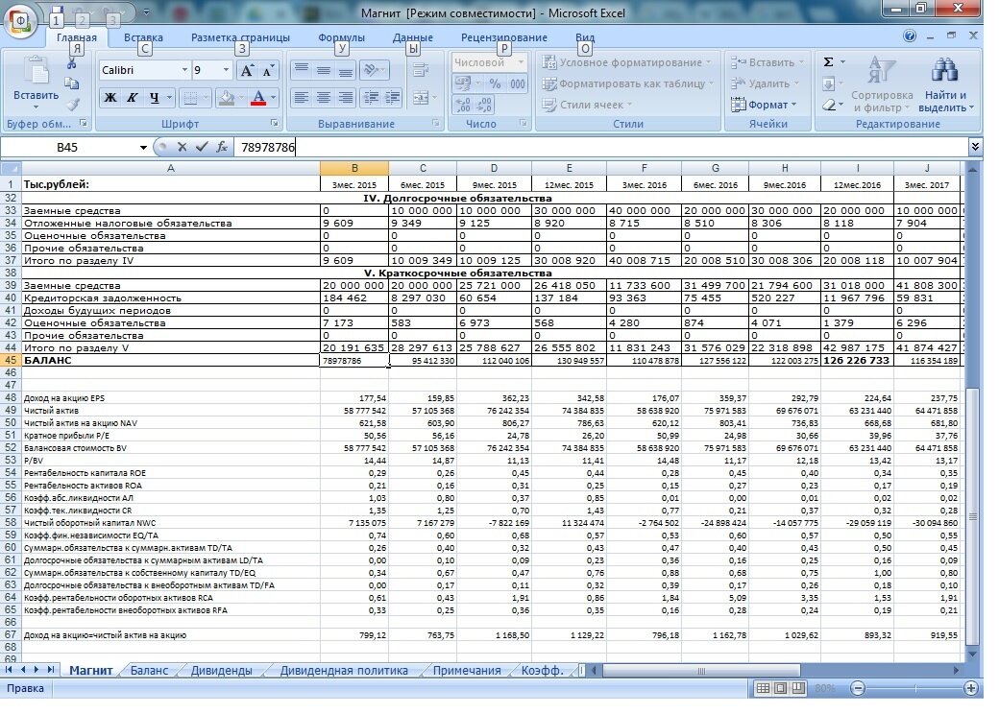
Task: Toggle italic К formatting
Action: (x=132, y=97)
